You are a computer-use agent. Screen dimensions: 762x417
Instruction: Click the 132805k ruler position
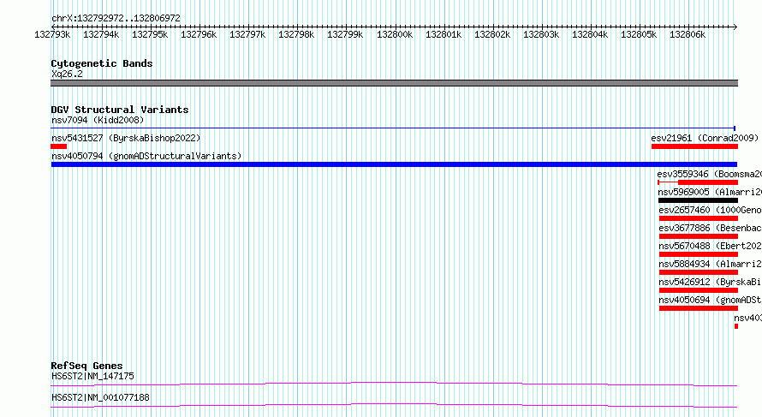639,34
